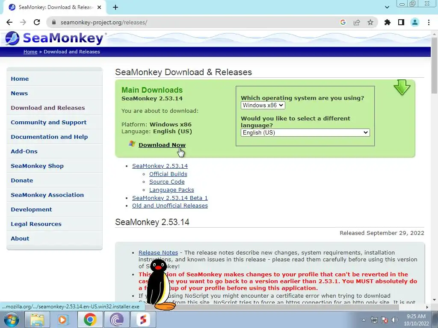438x328 pixels.
Task: Open the red S taskbar app
Action: point(143,319)
